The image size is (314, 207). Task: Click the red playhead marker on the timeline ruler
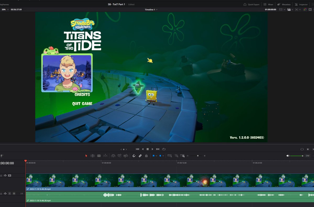[25, 161]
